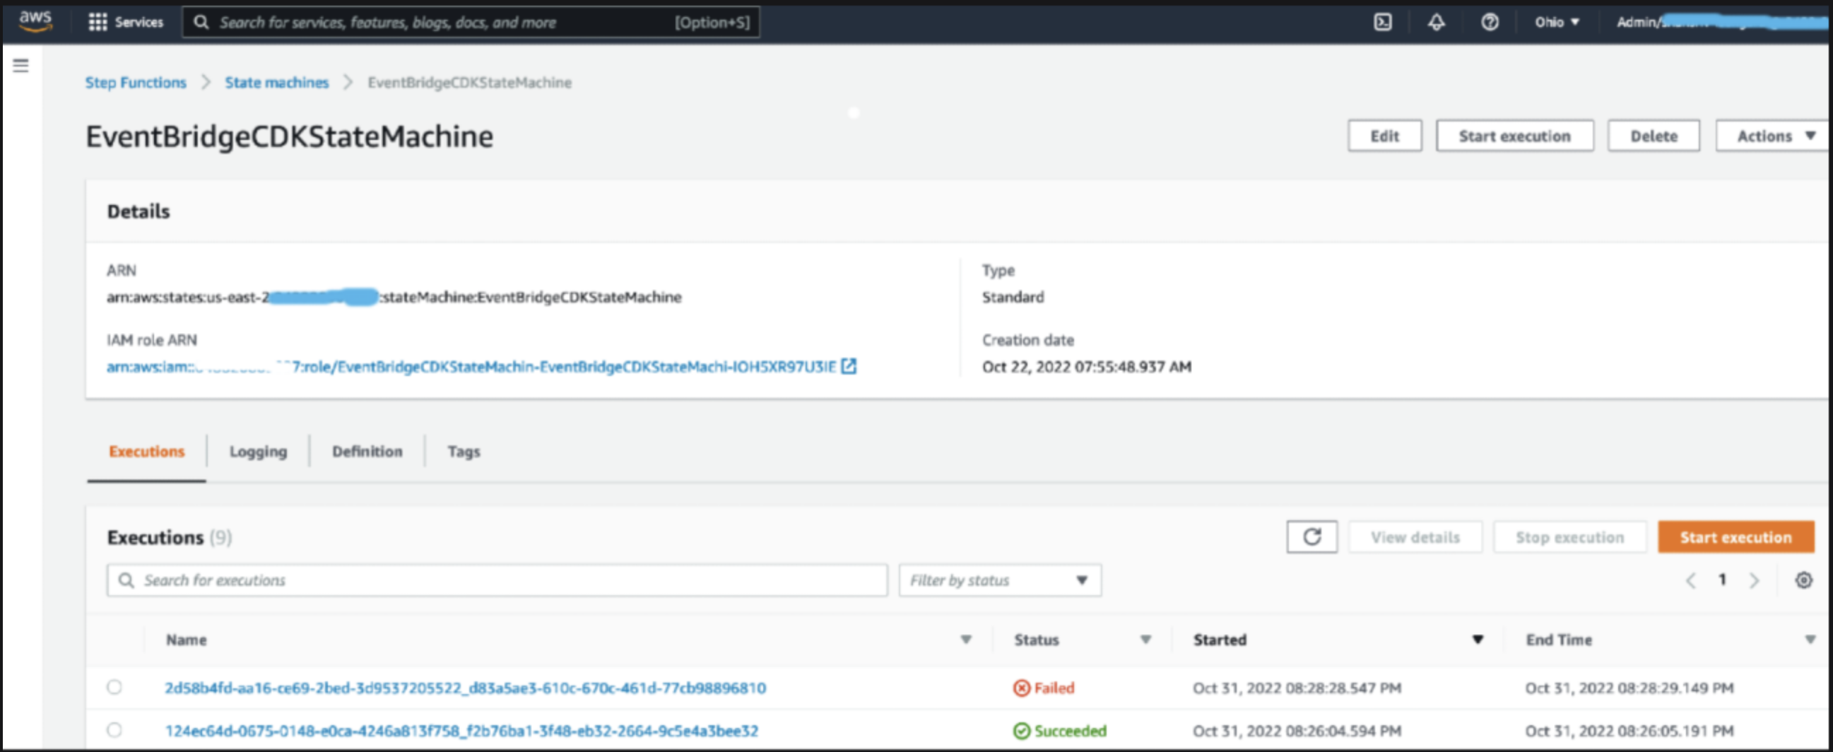
Task: Go to next executions page
Action: 1754,580
